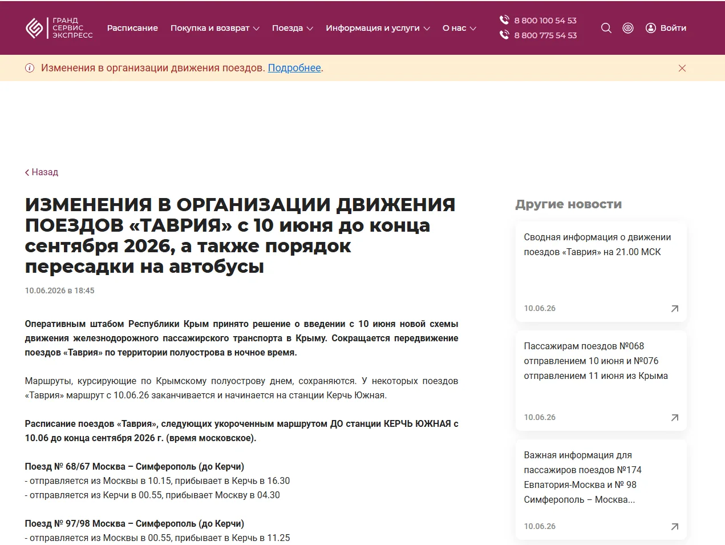Click the phone icon beside 8 800 100 54 53
The image size is (725, 545).
504,20
